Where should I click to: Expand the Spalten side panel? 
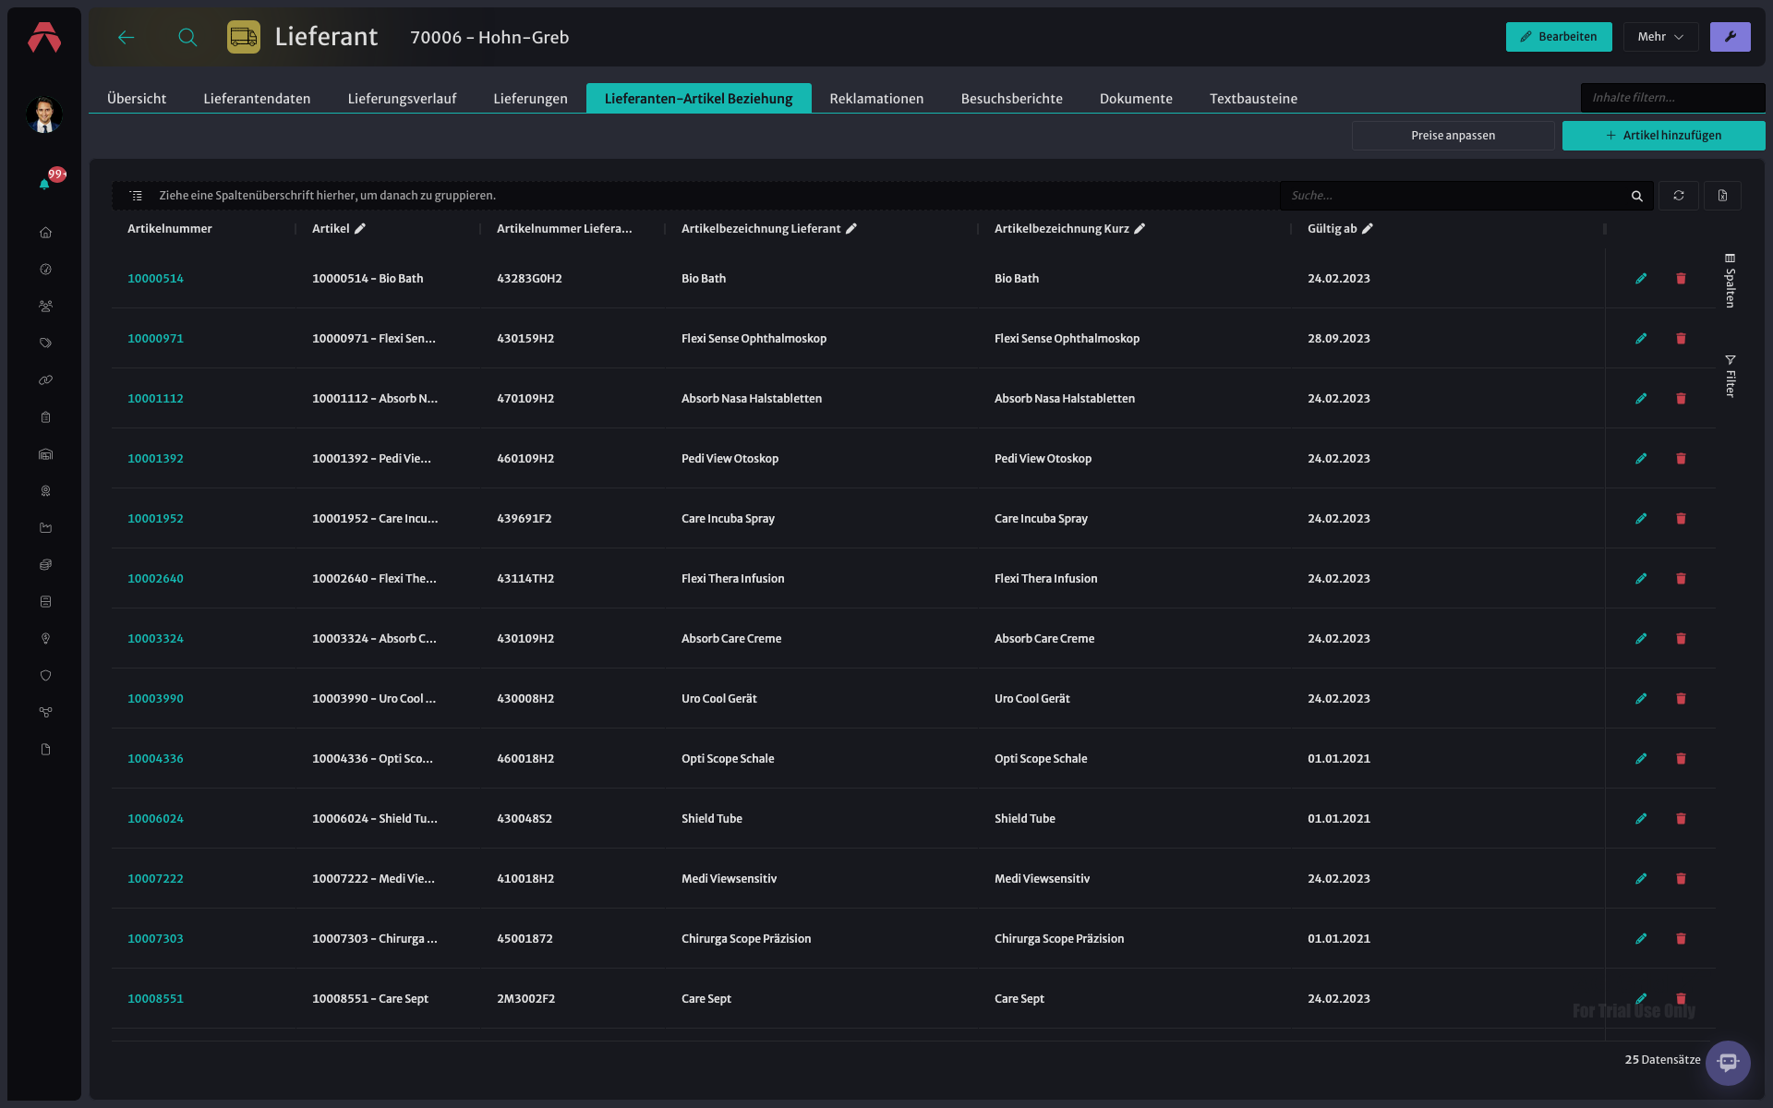1730,281
